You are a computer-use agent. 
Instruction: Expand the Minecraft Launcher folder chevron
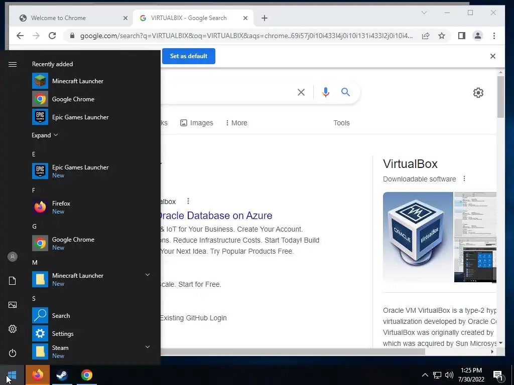[148, 275]
